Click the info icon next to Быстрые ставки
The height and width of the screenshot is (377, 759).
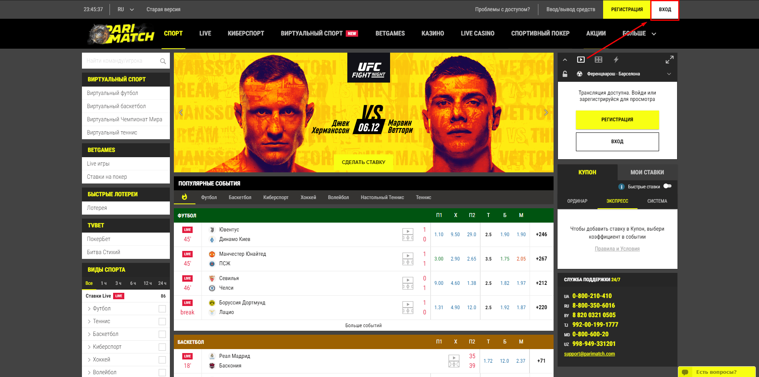(621, 187)
